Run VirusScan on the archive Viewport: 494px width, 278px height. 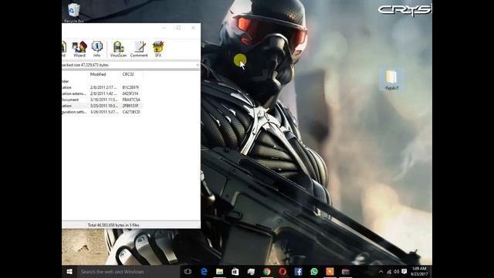[118, 49]
